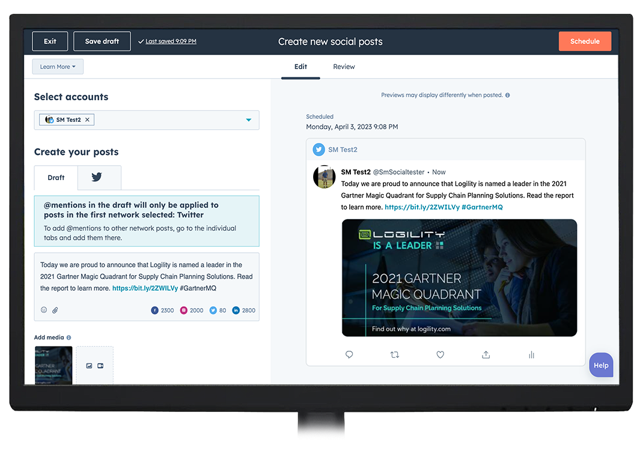
Task: Open the Last saved 9:09 PM link
Action: [x=171, y=41]
